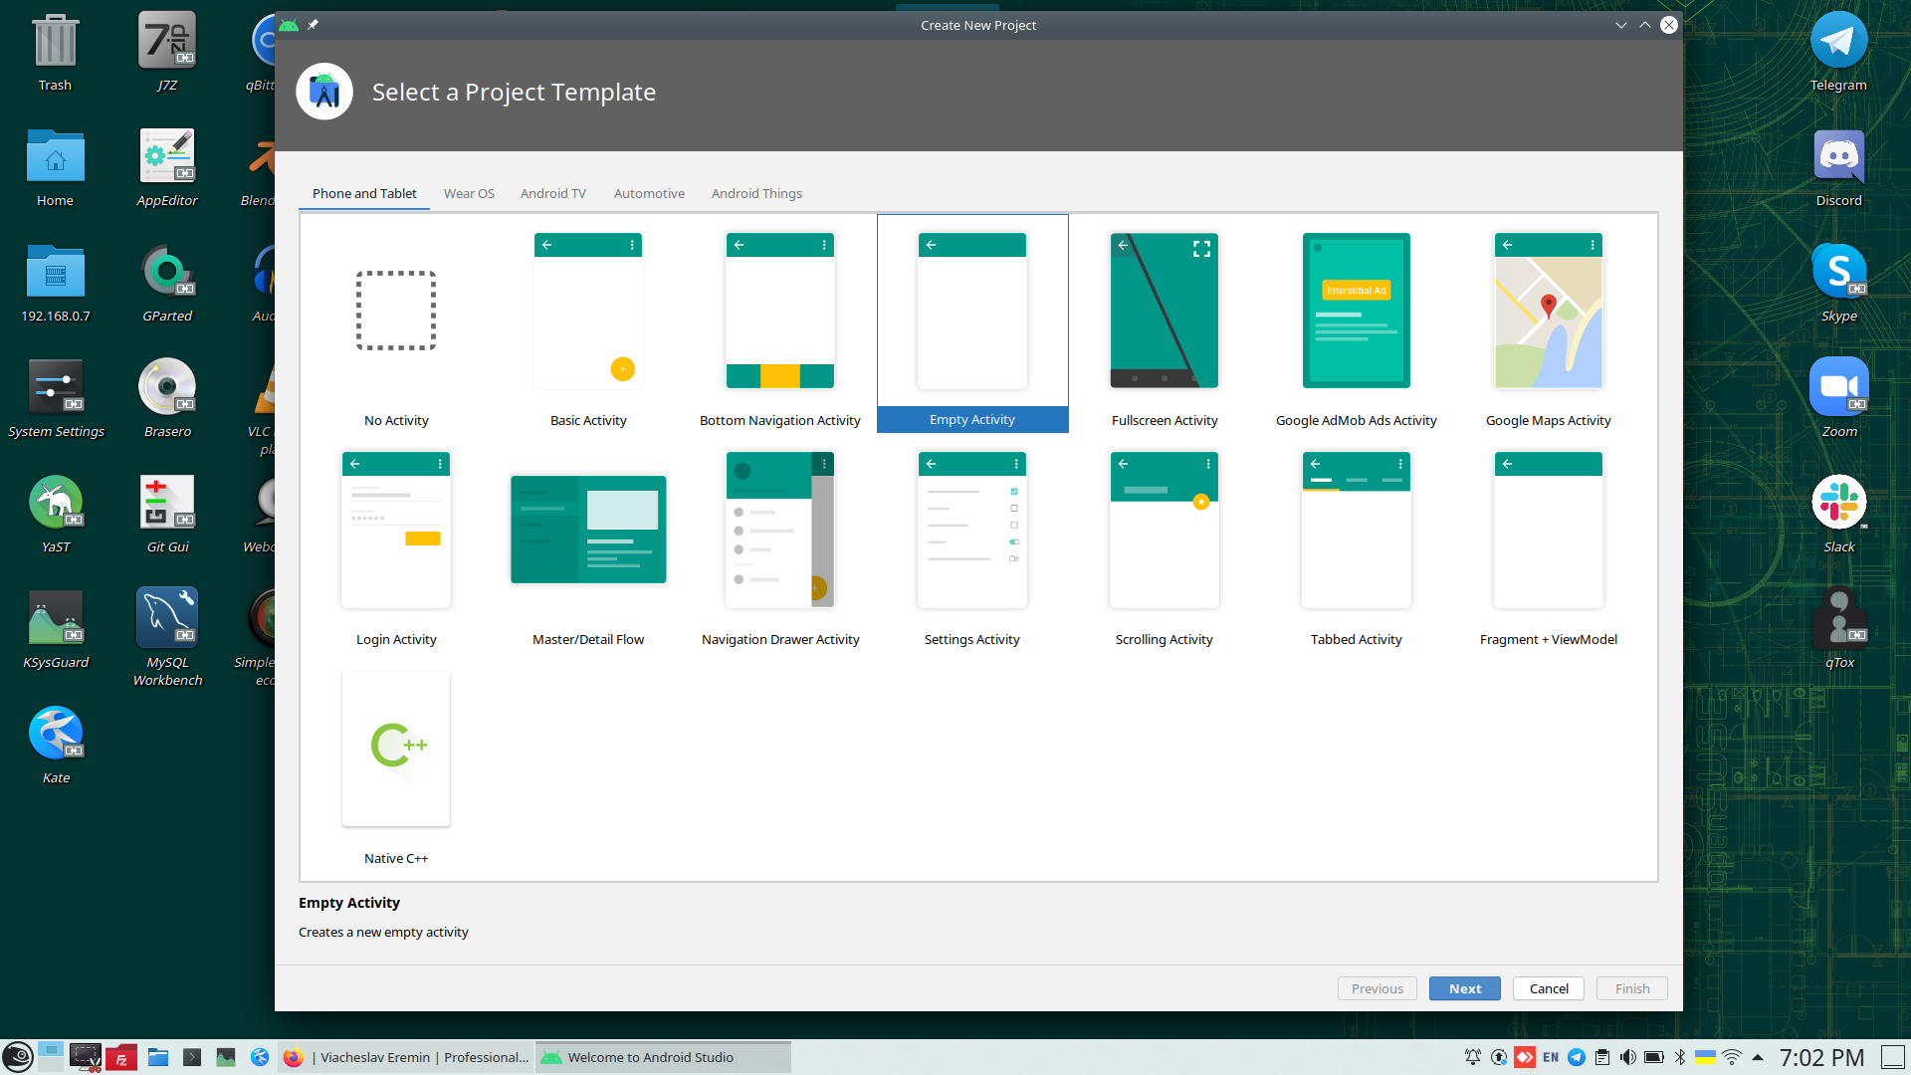Select the Google AdMob Ads Activity template
Image resolution: width=1911 pixels, height=1075 pixels.
pyautogui.click(x=1356, y=312)
